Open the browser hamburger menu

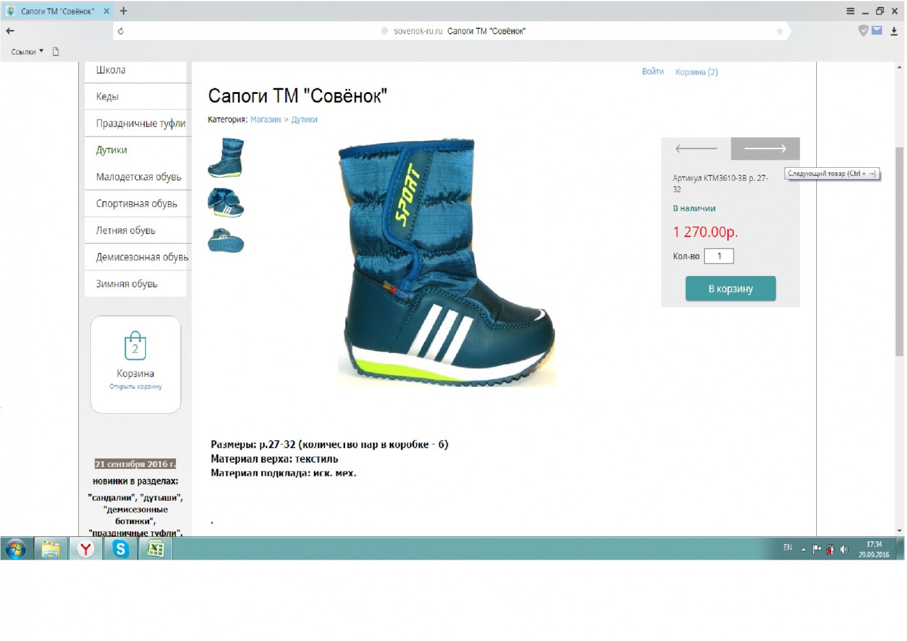pyautogui.click(x=850, y=11)
